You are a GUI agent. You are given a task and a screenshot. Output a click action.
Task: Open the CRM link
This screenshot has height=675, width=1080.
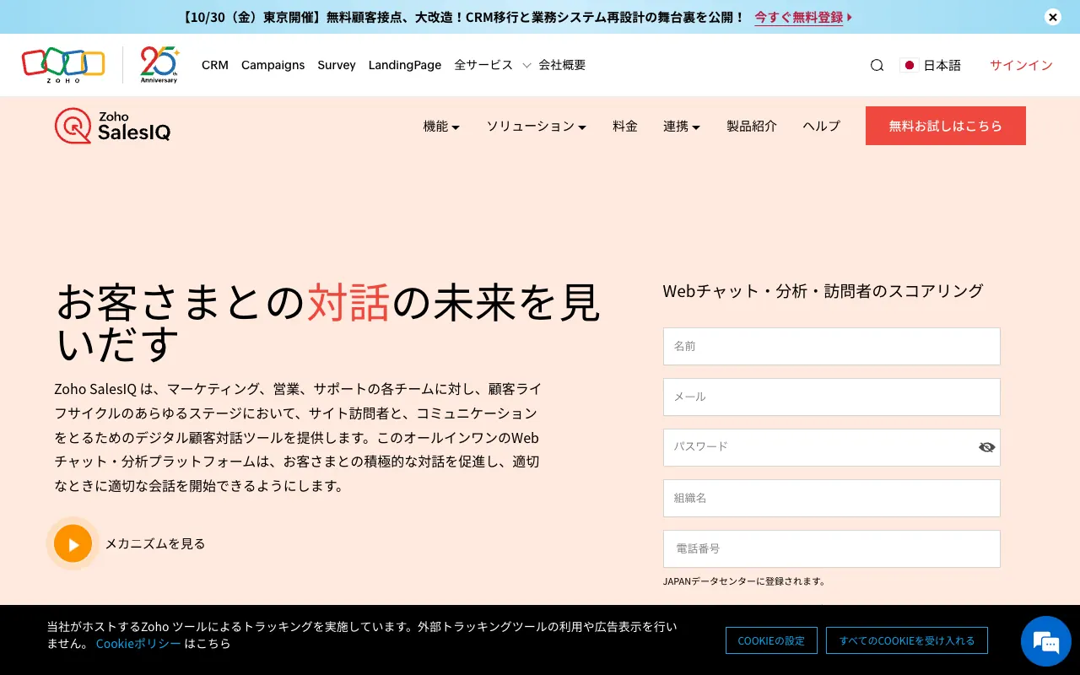(x=215, y=65)
